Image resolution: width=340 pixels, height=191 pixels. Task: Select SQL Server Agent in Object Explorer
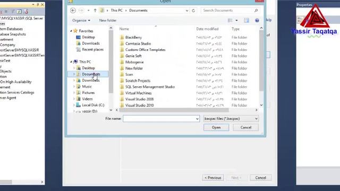click(8, 98)
